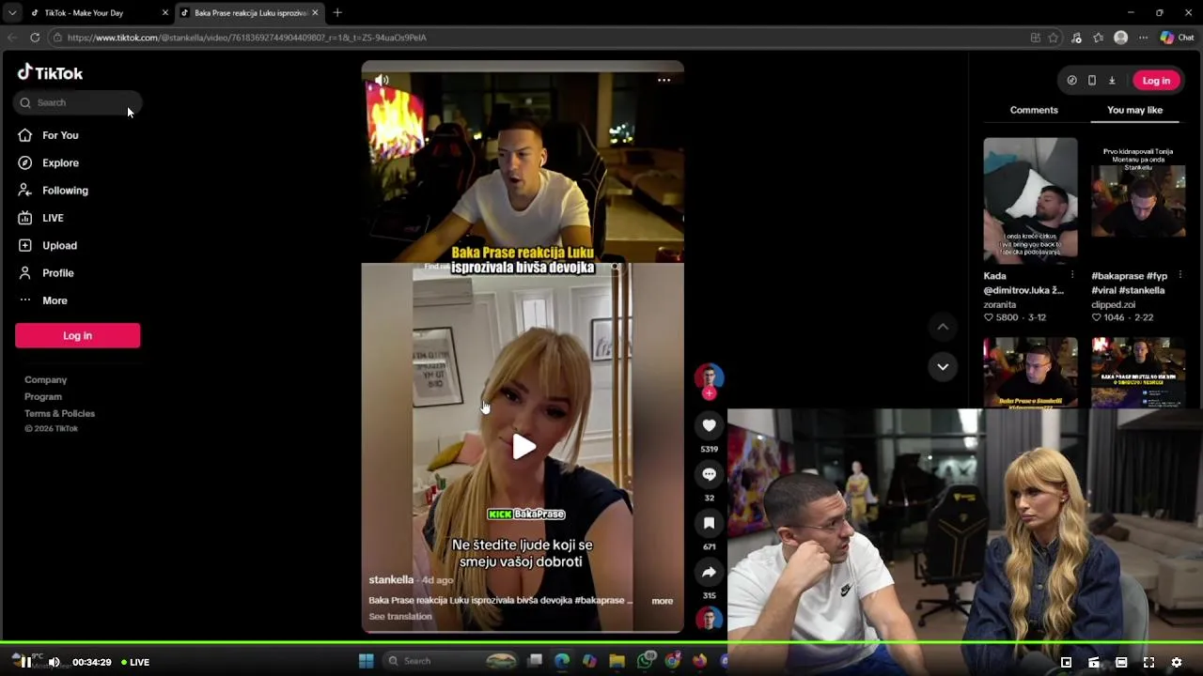This screenshot has height=676, width=1203.
Task: Add page to browser favorites star
Action: [1054, 38]
